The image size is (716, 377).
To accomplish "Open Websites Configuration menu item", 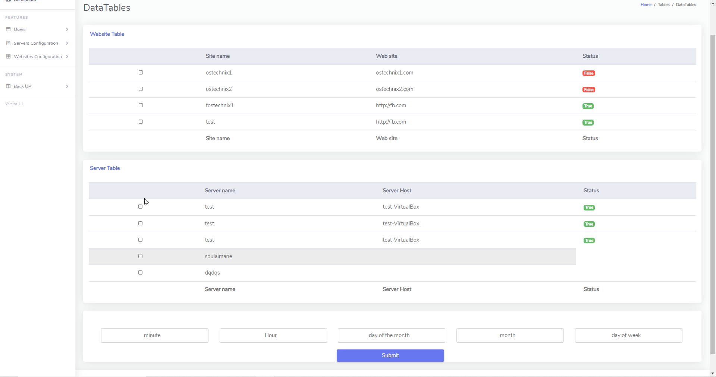I will point(37,57).
